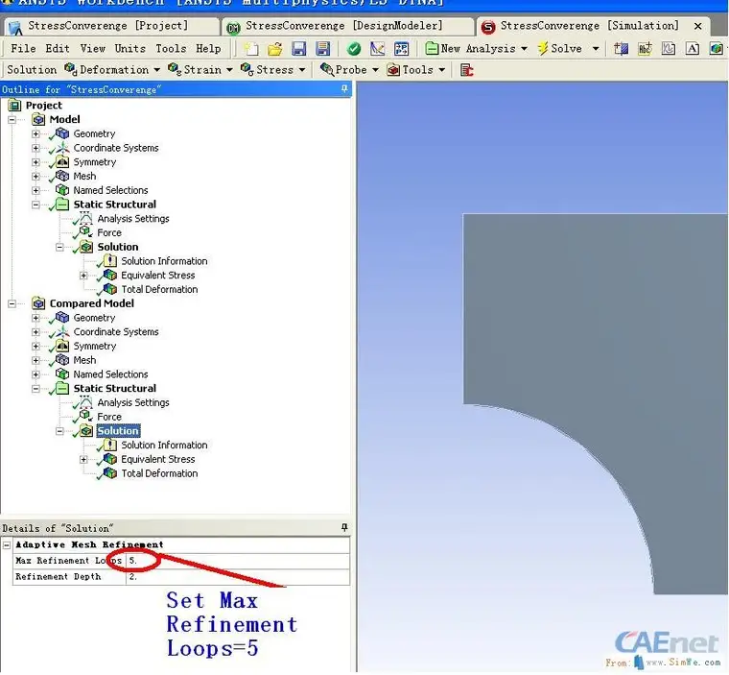Select the highlighted Solution in Compared Model
Viewport: 729px width, 675px height.
[x=118, y=430]
